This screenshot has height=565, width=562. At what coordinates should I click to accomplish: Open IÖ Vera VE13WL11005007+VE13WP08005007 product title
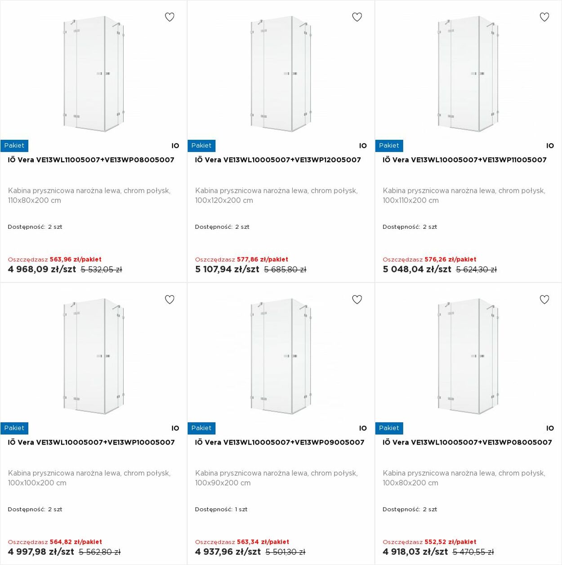(x=91, y=160)
